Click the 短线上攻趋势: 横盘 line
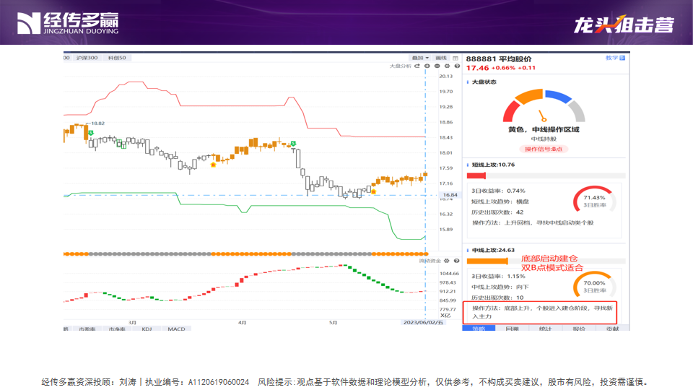 coord(500,201)
